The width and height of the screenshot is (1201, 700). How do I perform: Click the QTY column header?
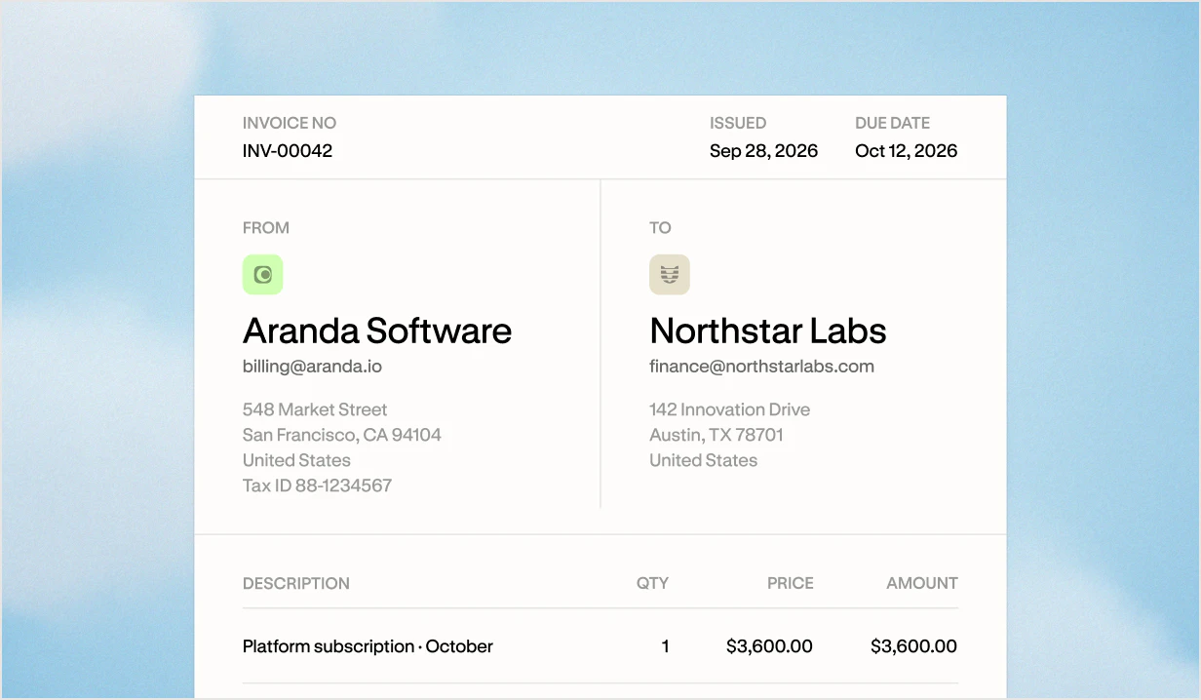653,583
